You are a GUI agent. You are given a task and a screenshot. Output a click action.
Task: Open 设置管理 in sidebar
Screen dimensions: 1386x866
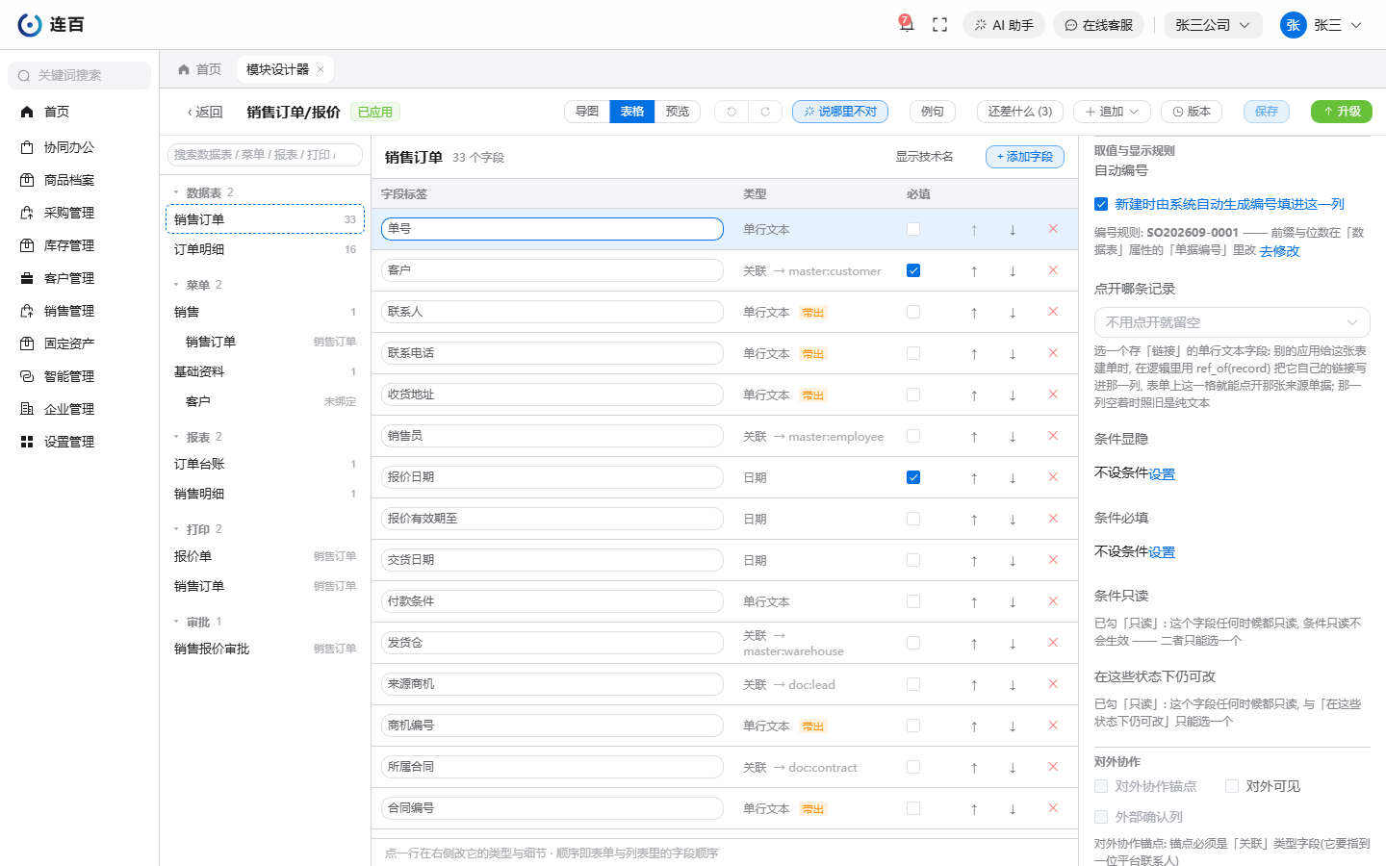point(81,442)
